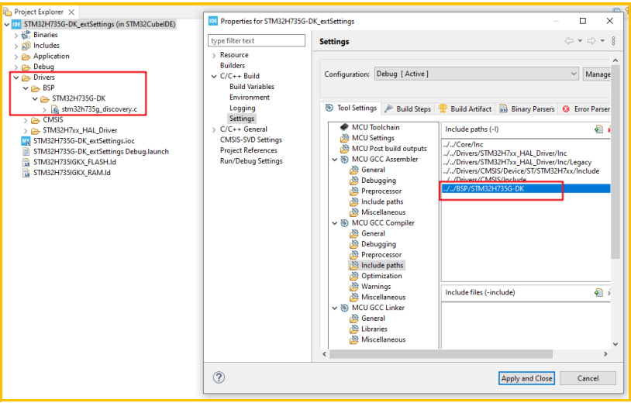Collapse the C/C++ Build section
The image size is (631, 403).
tap(214, 76)
